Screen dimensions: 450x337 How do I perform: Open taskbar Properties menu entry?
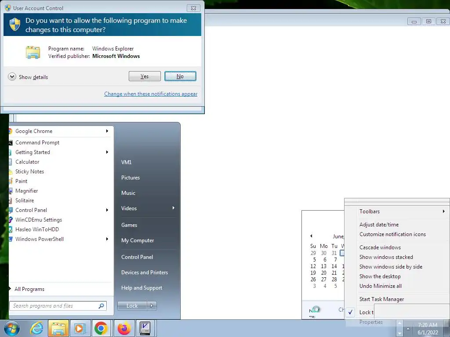click(x=371, y=322)
